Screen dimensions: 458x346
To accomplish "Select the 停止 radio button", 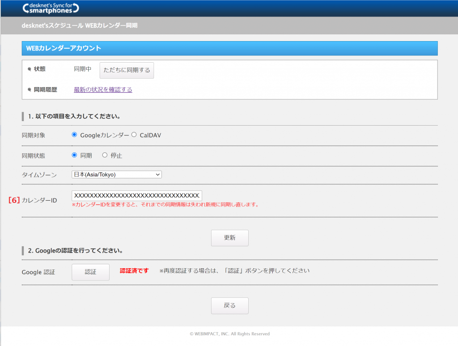I will point(105,155).
